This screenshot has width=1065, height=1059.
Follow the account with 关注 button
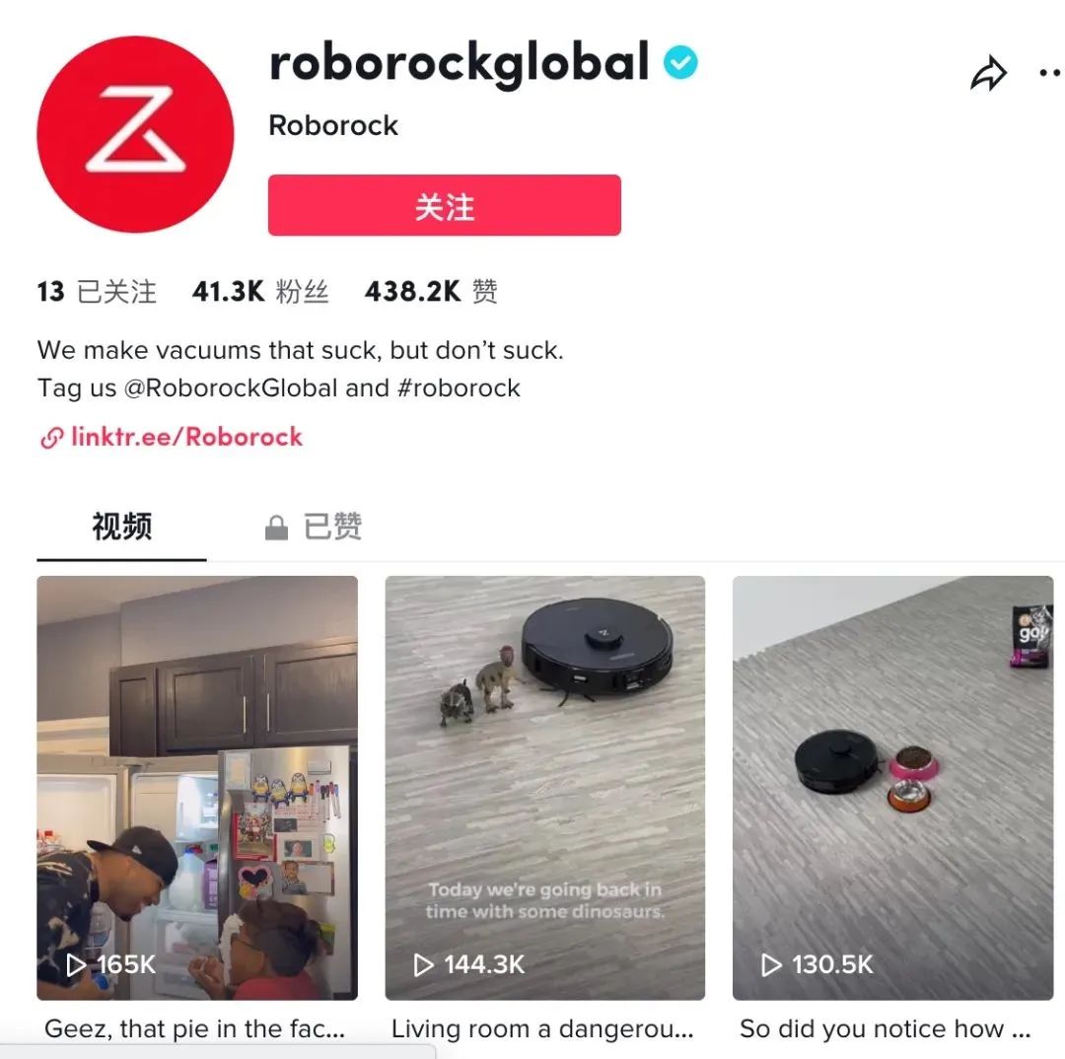click(444, 205)
